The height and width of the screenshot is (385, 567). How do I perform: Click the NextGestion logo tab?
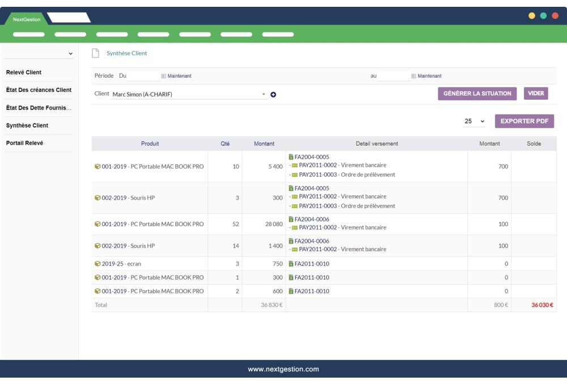(x=27, y=18)
